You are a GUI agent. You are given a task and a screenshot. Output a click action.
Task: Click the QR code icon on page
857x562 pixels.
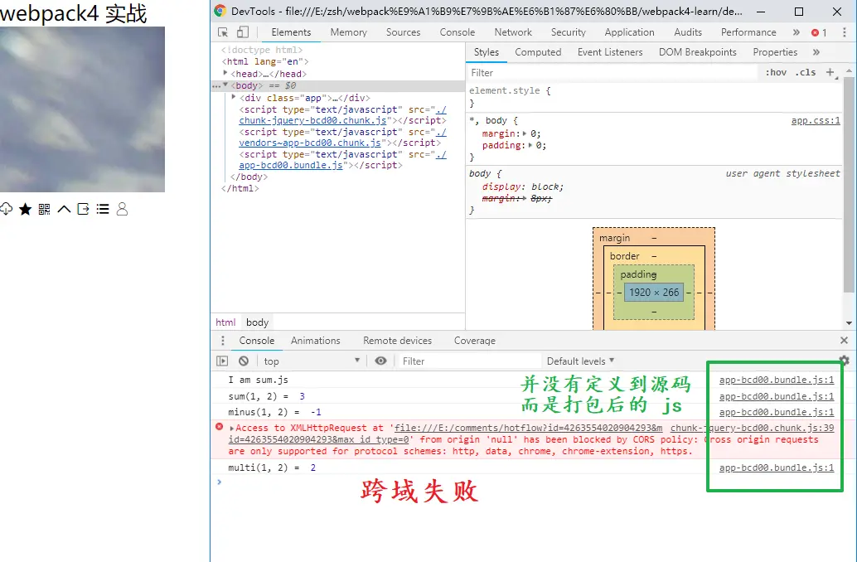[44, 209]
